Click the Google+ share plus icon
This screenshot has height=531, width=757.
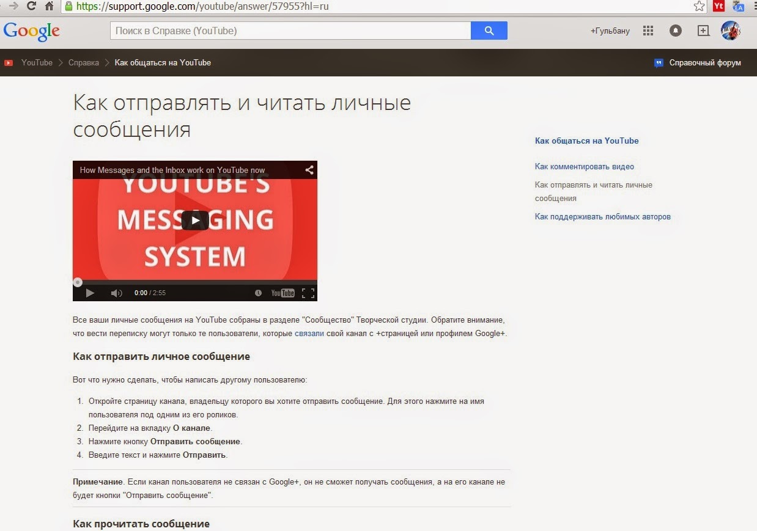(703, 31)
